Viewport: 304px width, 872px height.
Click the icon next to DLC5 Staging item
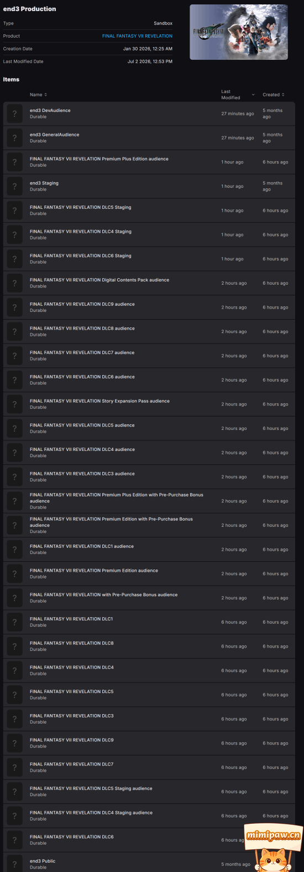pos(15,211)
